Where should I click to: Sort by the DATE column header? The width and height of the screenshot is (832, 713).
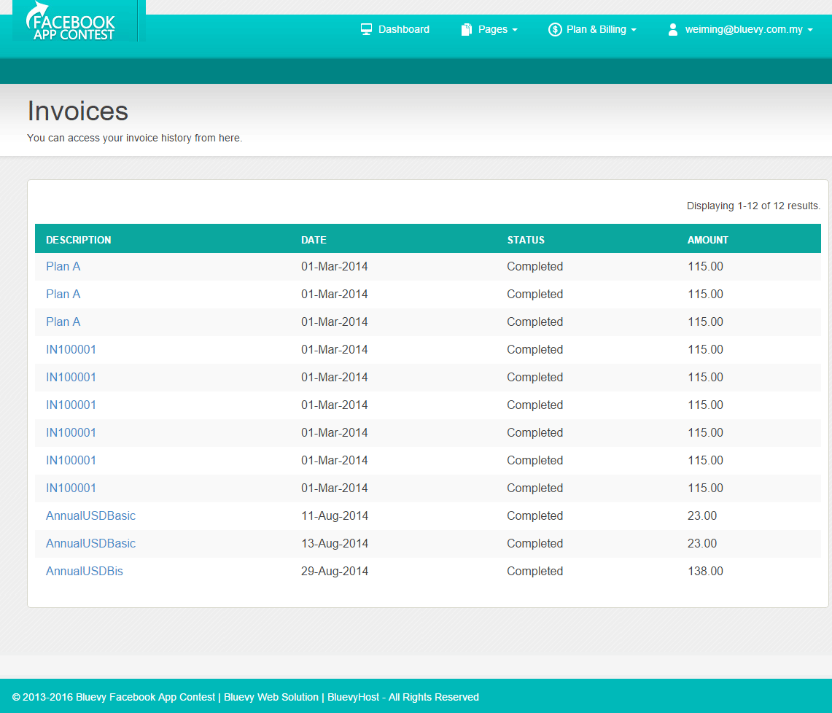point(314,240)
